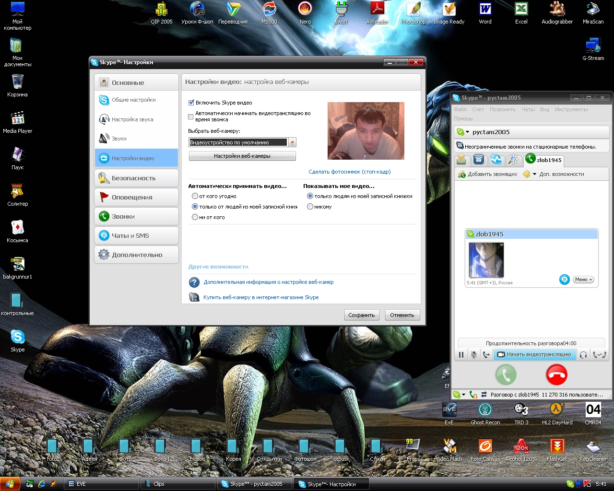Select 'никому' radio for showing video
The height and width of the screenshot is (491, 614).
coord(310,207)
